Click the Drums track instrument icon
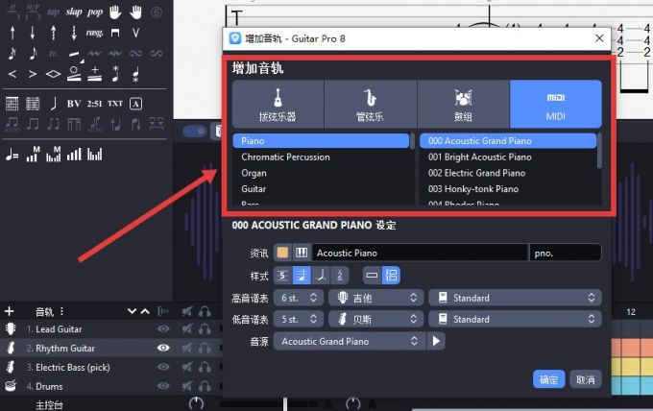 point(11,386)
